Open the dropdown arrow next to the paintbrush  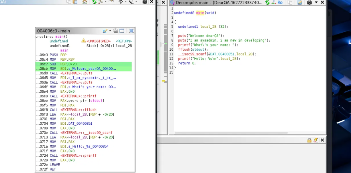(110, 31)
